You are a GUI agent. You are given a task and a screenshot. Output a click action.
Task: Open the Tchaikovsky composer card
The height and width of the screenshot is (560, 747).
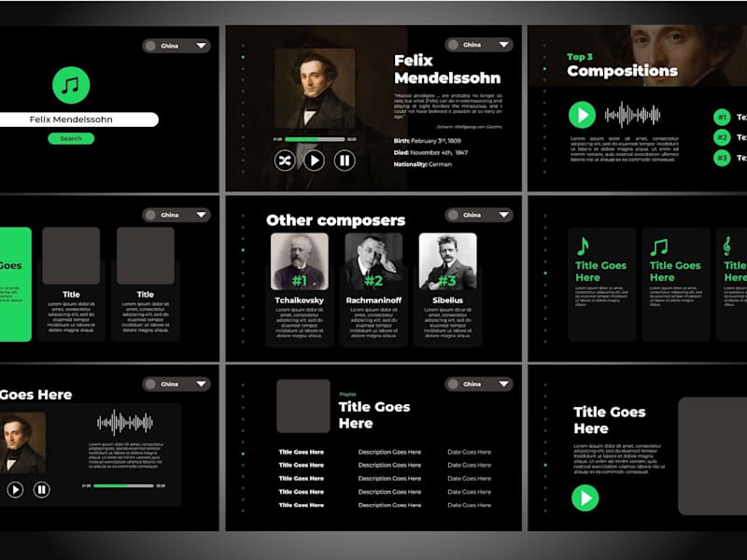point(299,288)
